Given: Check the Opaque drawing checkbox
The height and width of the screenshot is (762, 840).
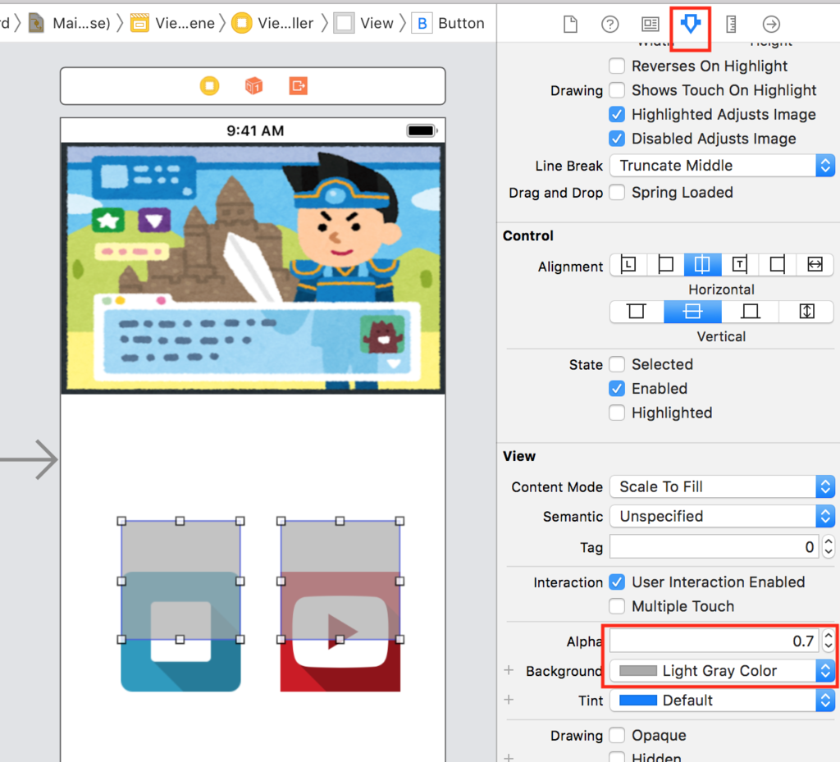Looking at the screenshot, I should click(617, 735).
